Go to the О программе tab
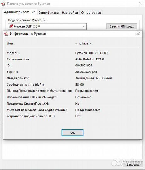 click(91, 13)
